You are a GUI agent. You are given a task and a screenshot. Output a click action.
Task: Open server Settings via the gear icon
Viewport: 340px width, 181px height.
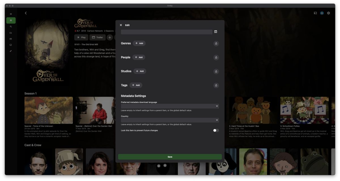point(328,13)
